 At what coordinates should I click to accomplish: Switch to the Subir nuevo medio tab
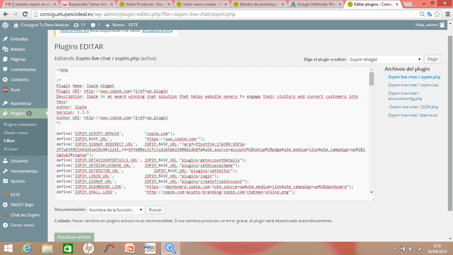(x=202, y=5)
